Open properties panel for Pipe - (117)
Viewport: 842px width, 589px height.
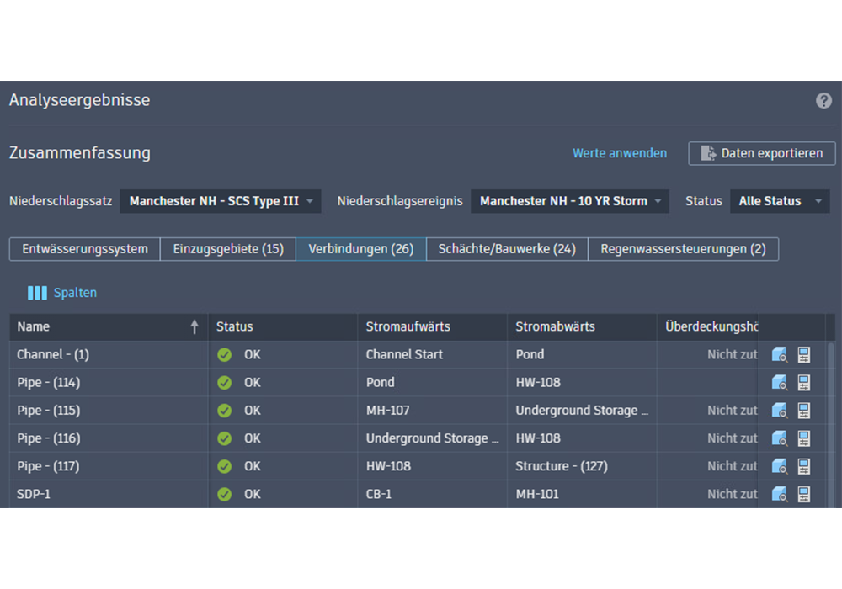[x=804, y=466]
